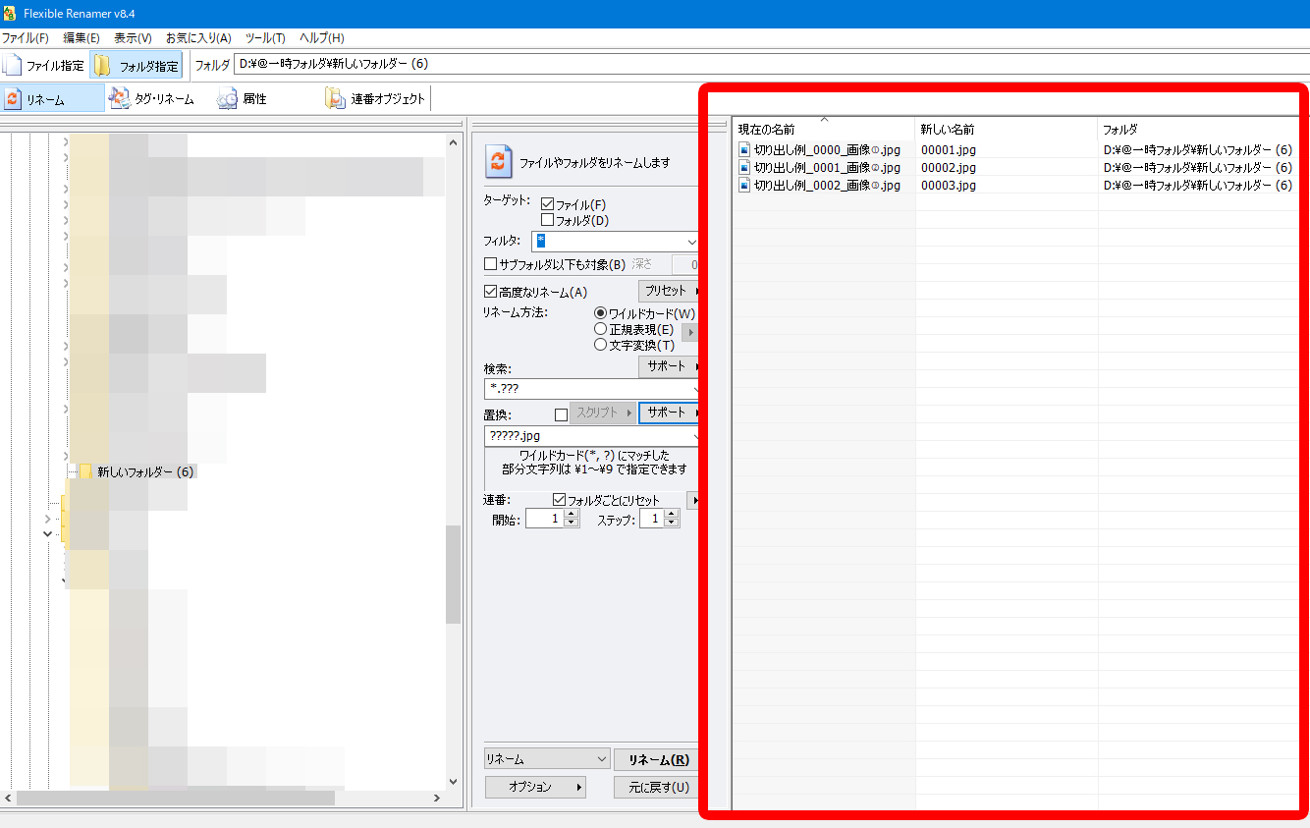Open the フィルタ dropdown list
Screen dimensions: 1310x828
coord(691,242)
